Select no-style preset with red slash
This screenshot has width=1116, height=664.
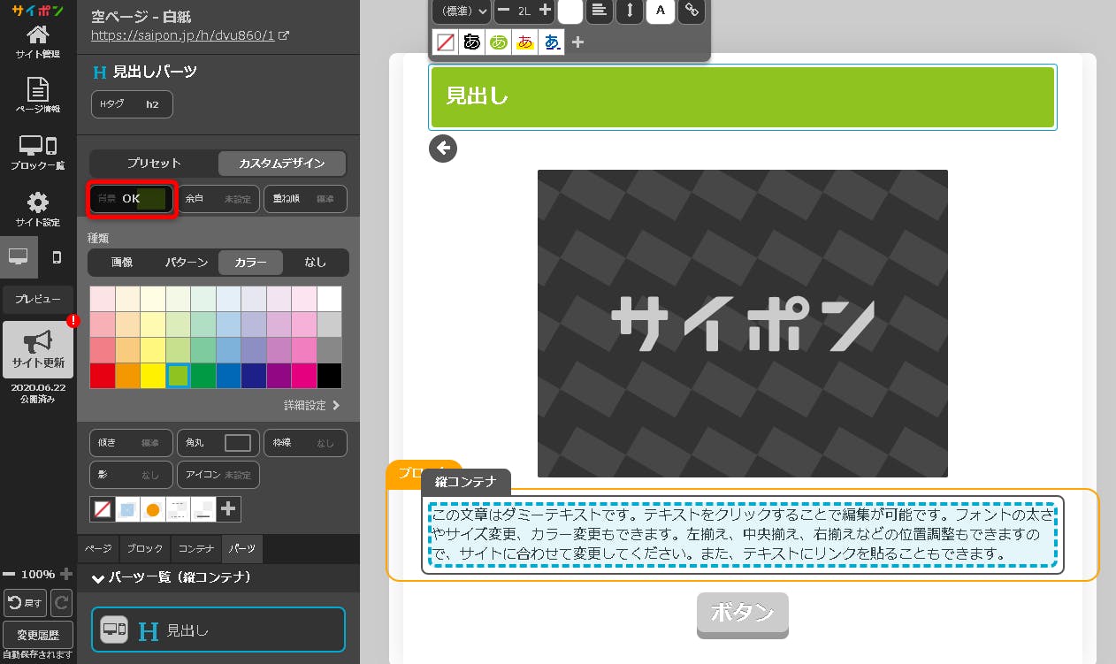[103, 509]
